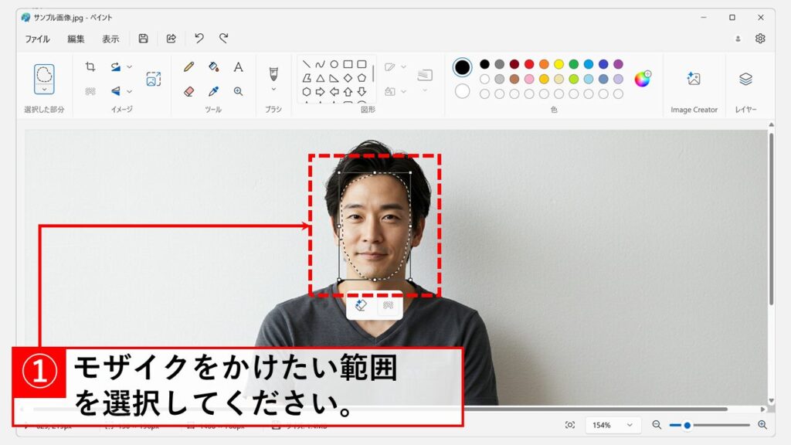The height and width of the screenshot is (445, 791).
Task: Select the Pencil tool
Action: [x=189, y=67]
